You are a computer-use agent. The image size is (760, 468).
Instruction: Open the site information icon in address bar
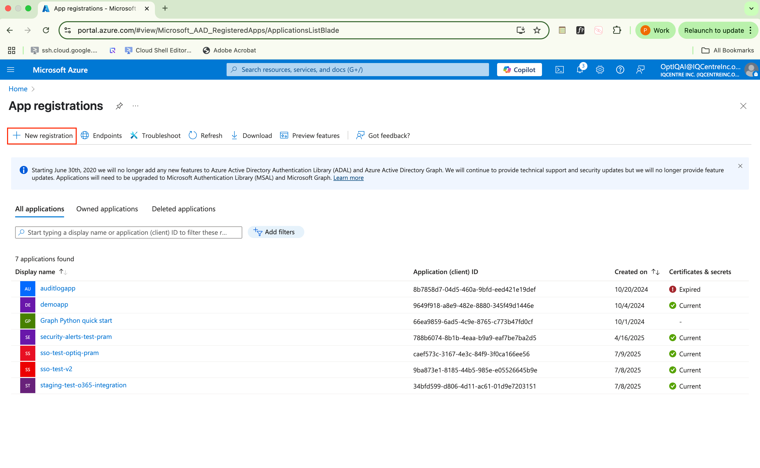pos(68,30)
